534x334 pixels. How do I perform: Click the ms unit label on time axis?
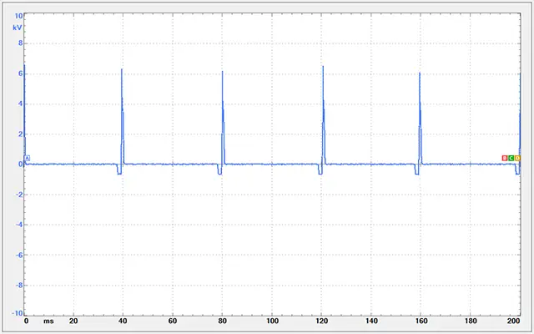pos(48,321)
